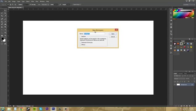Pick the red swatch in Swatches panel
The image size is (196, 111).
coord(174,10)
